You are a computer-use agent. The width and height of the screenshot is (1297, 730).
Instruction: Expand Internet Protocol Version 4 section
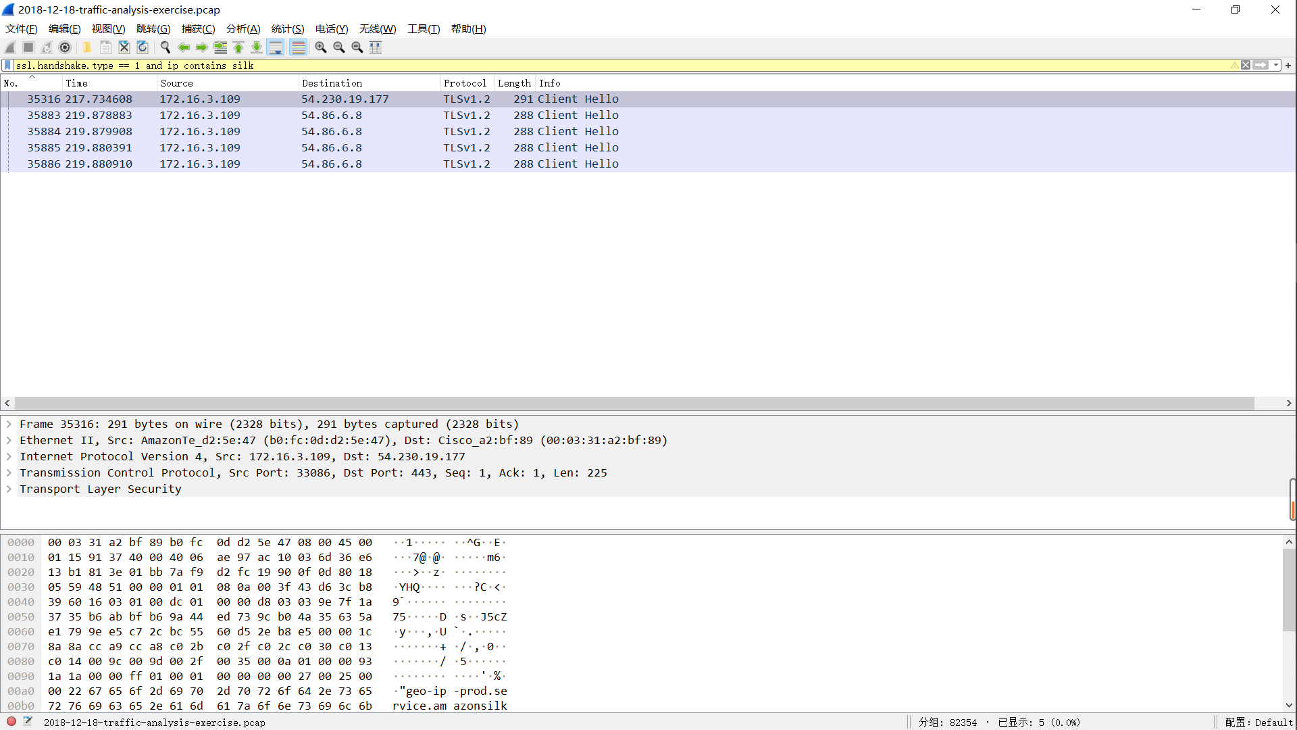pos(9,457)
